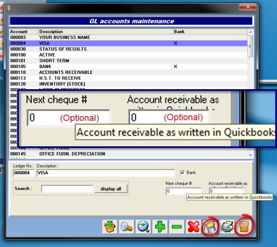Click the Description column header
Image resolution: width=277 pixels, height=247 pixels.
tap(106, 32)
